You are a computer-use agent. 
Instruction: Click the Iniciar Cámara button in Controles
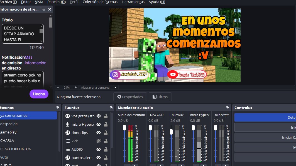(265, 138)
